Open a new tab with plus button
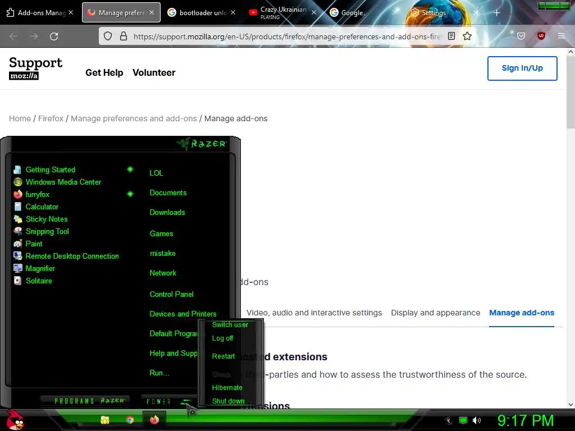 pyautogui.click(x=496, y=13)
